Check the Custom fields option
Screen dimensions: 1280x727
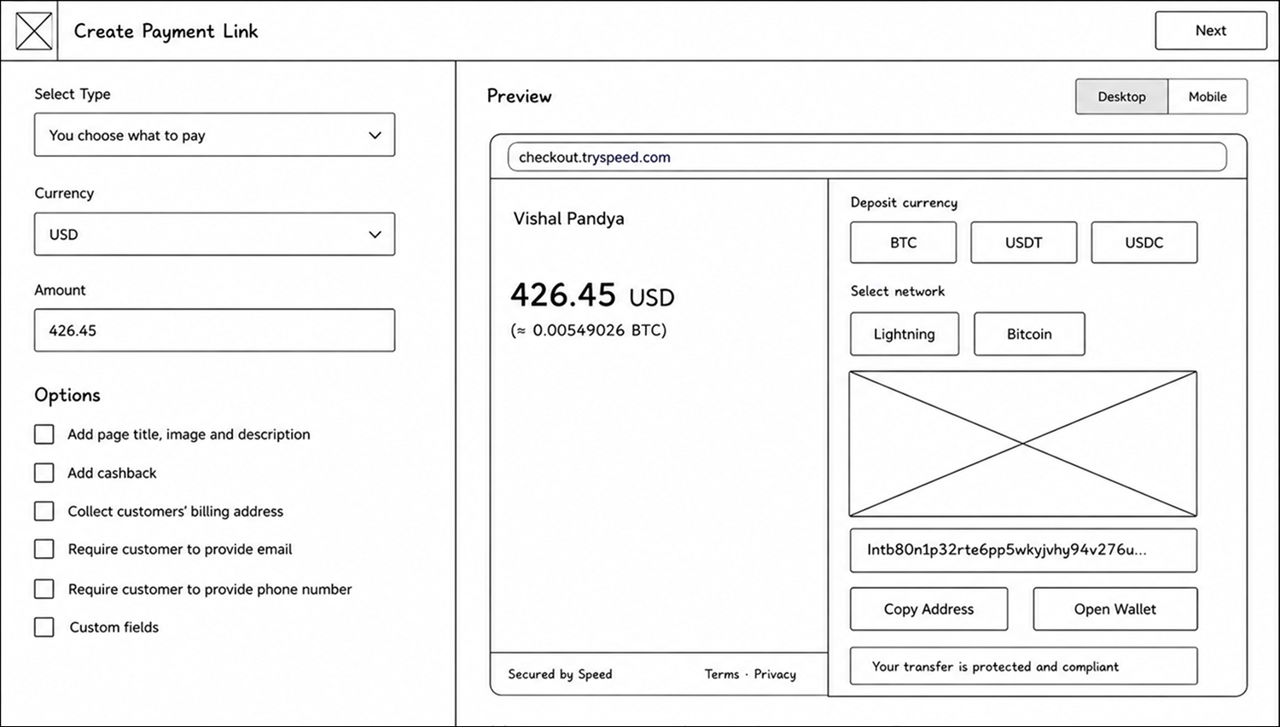tap(44, 627)
